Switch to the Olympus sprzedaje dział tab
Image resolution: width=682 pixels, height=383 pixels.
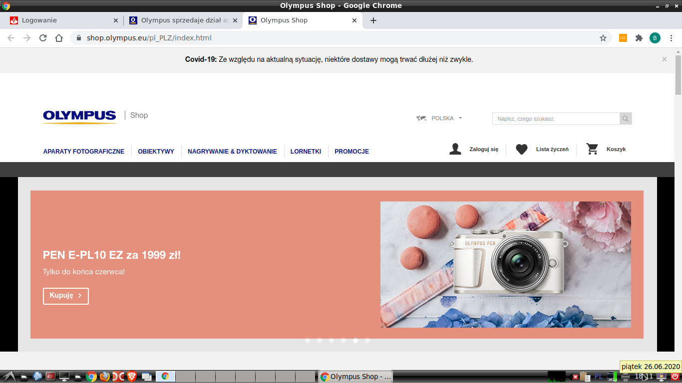click(x=180, y=20)
